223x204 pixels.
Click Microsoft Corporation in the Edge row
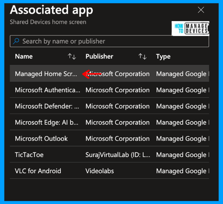118,123
